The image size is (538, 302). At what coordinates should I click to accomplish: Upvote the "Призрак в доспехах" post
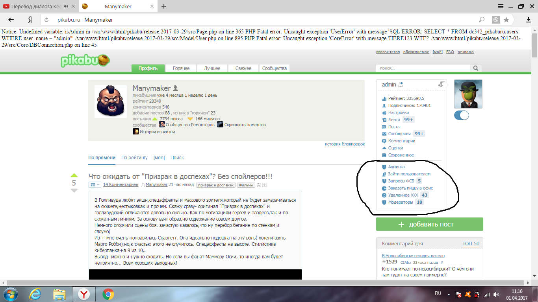[74, 175]
